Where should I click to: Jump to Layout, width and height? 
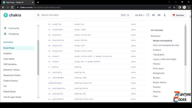click(x=164, y=59)
